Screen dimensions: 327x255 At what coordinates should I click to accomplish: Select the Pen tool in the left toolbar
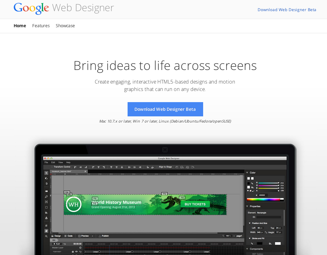click(46, 197)
